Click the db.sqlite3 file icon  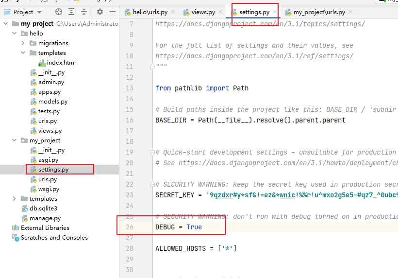[25, 208]
